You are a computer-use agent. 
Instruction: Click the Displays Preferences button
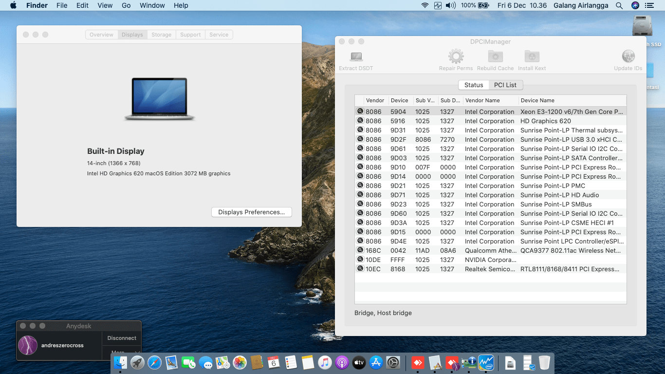pyautogui.click(x=251, y=212)
